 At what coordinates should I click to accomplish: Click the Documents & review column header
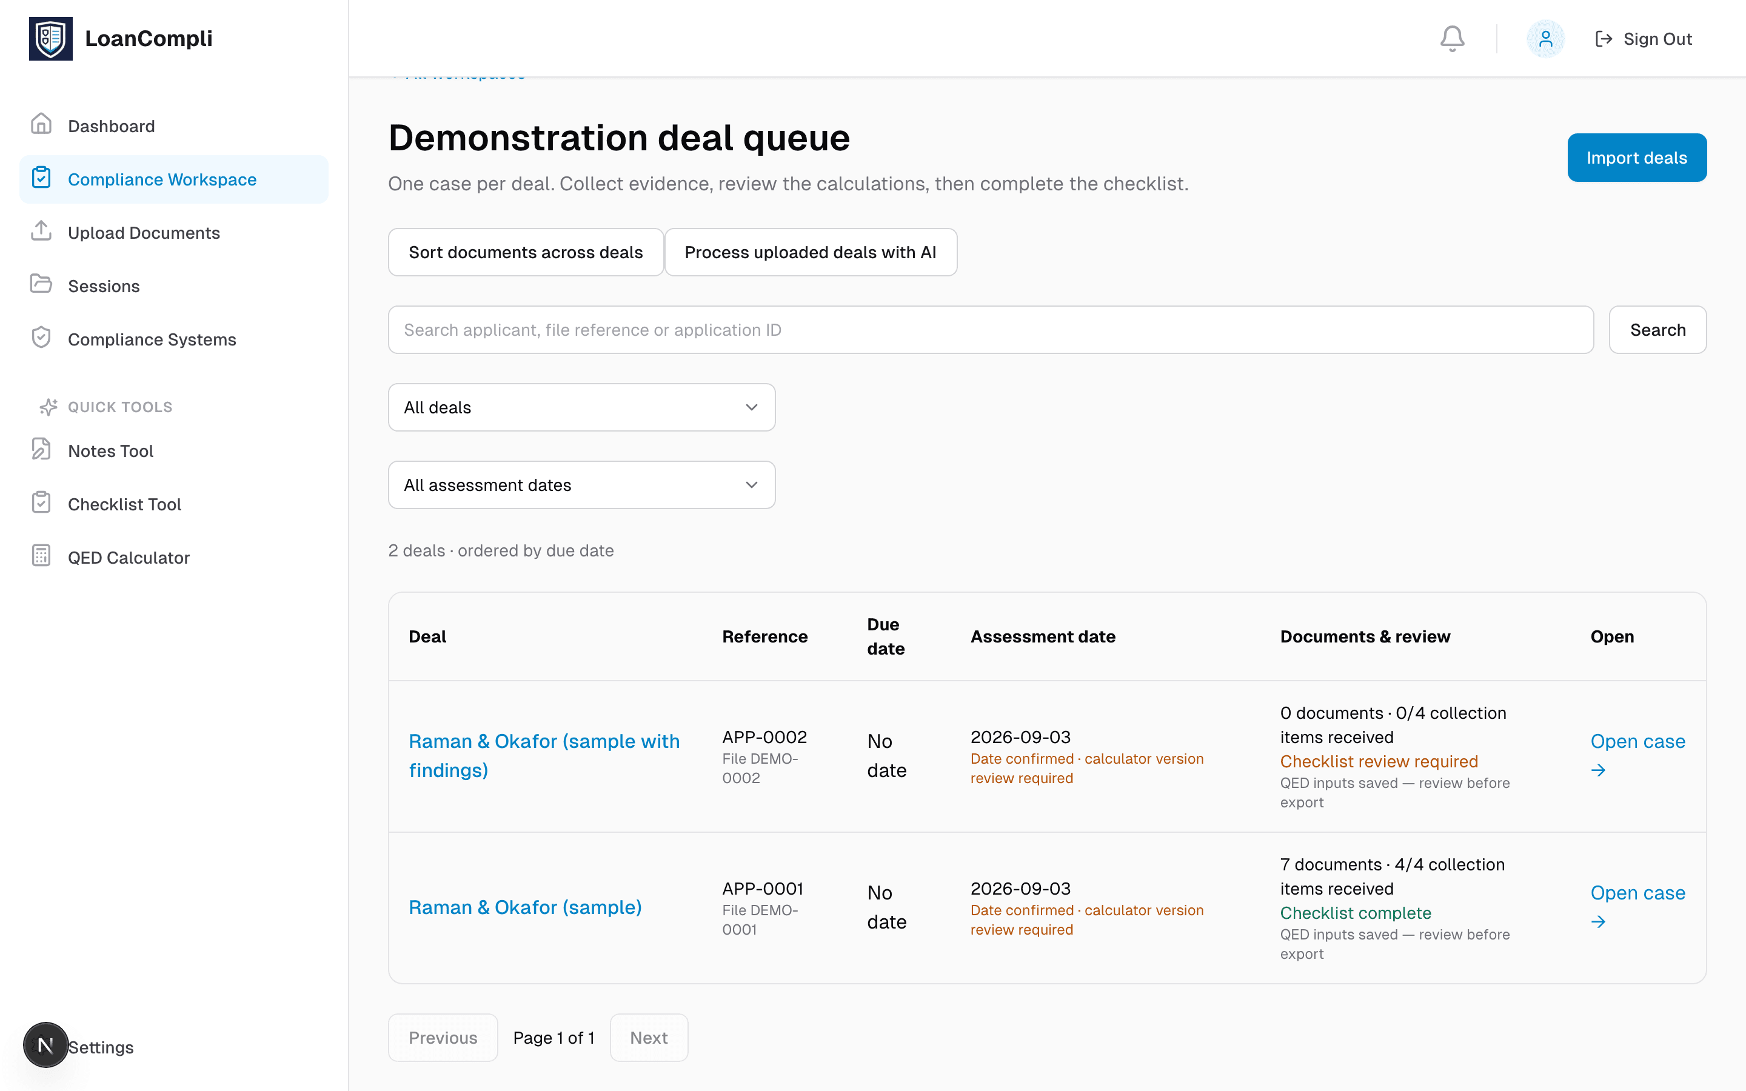point(1365,636)
